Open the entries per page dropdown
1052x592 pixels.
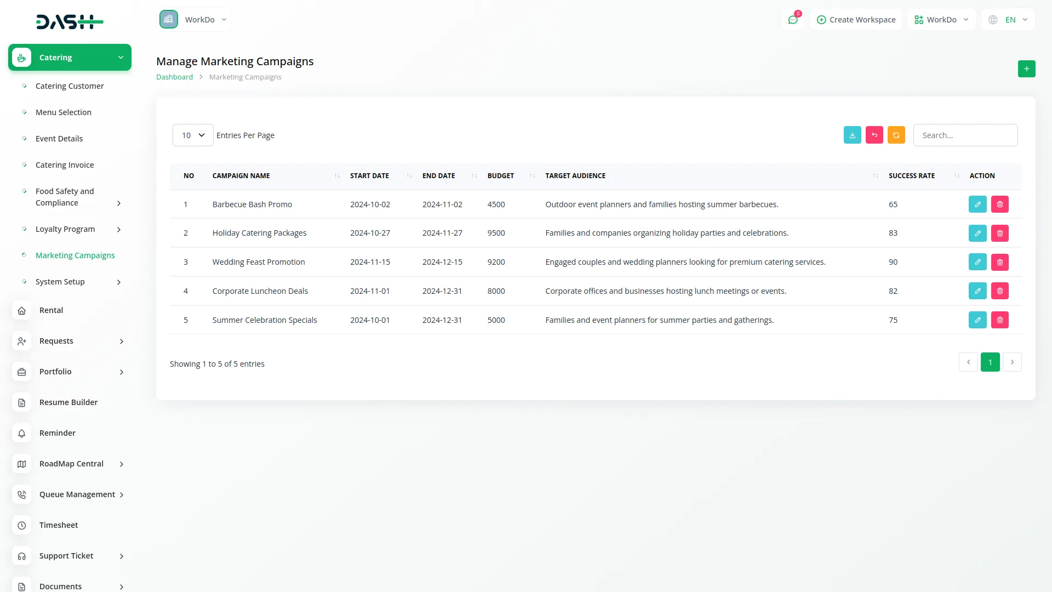pos(193,135)
